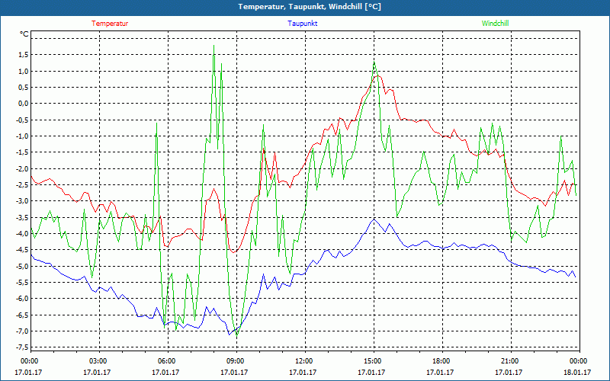
Task: Click the y-axis value '0,0'
Action: (x=24, y=104)
